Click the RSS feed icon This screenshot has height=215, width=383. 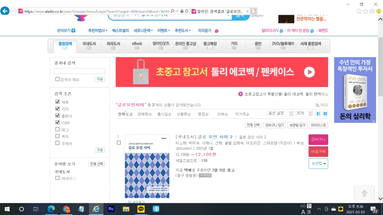click(317, 105)
